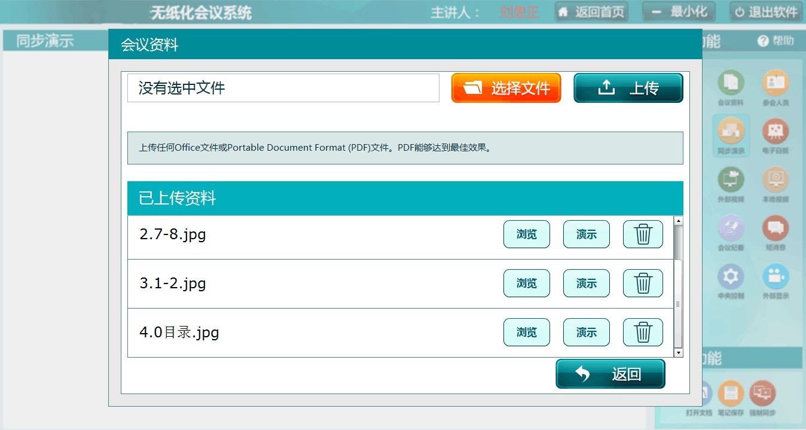Open the 短消息 messages icon

(775, 229)
